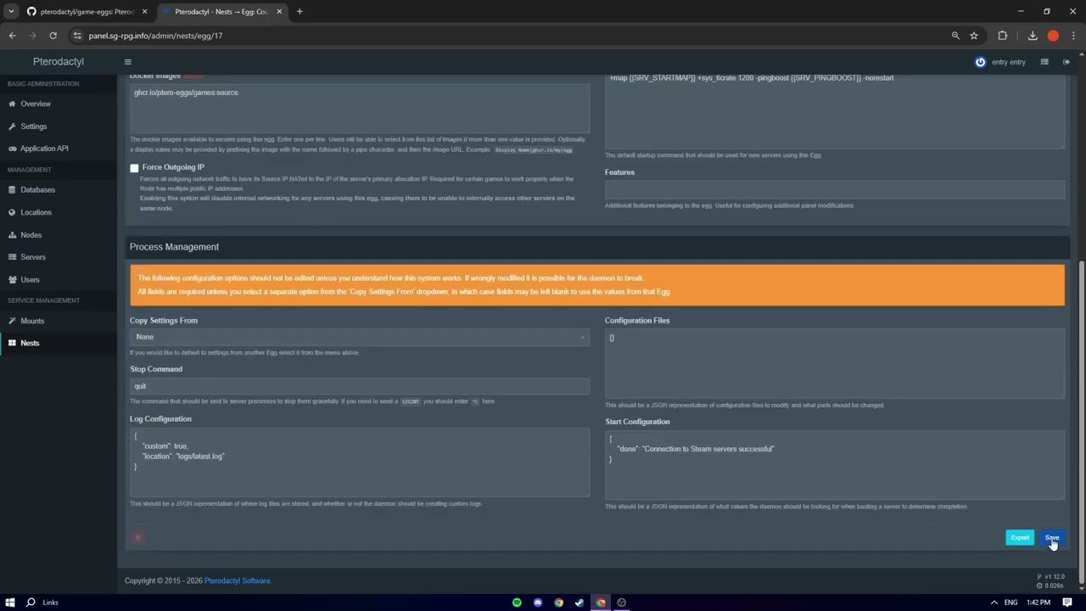
Task: Click the server list icon in header
Action: point(1044,62)
